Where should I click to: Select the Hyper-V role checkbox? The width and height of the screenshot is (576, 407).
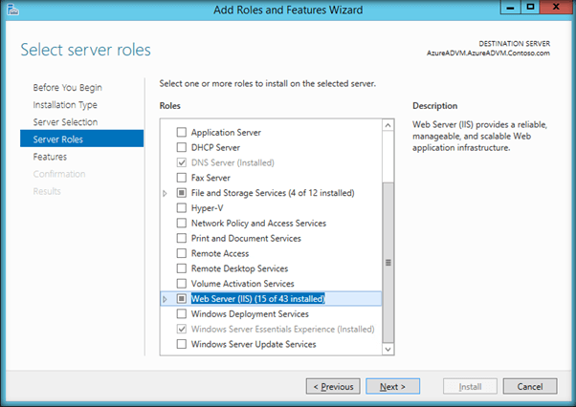182,208
